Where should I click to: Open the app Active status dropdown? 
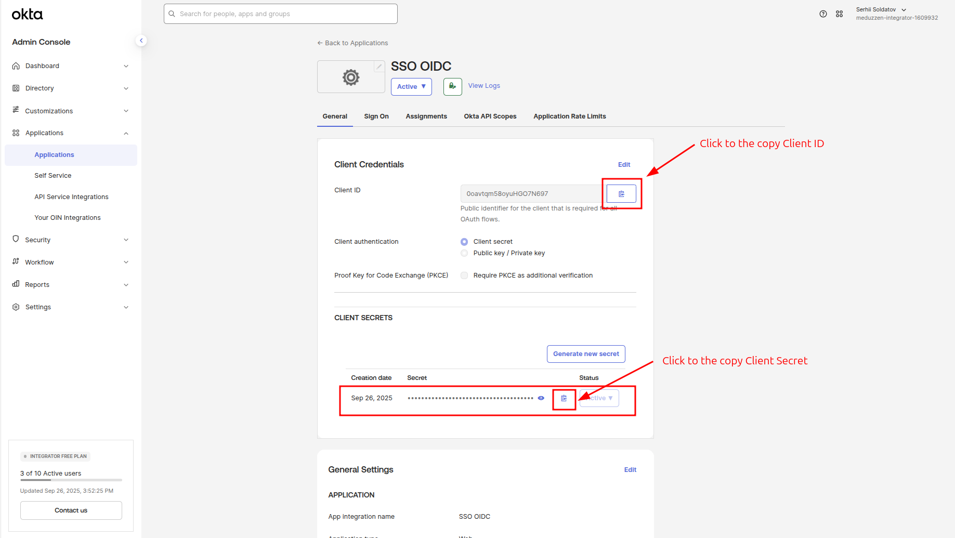(411, 87)
